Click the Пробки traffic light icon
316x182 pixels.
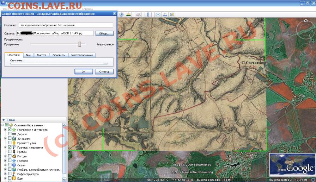(x=14, y=152)
